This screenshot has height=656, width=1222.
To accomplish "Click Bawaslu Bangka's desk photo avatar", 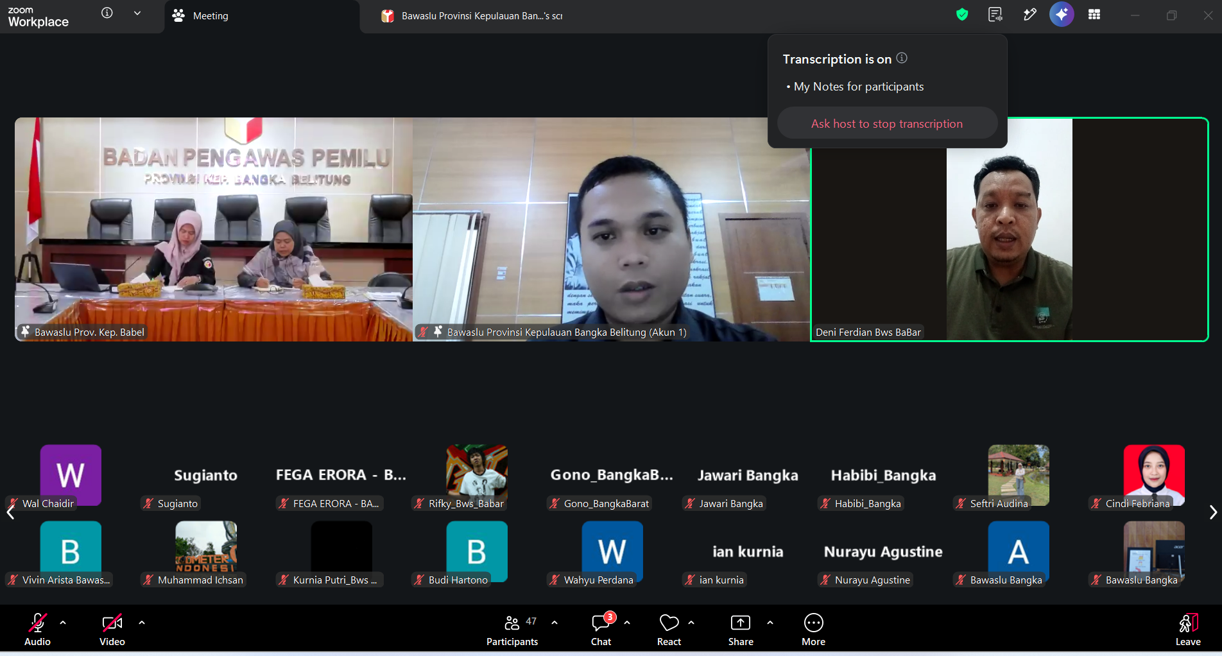I will [x=1154, y=551].
